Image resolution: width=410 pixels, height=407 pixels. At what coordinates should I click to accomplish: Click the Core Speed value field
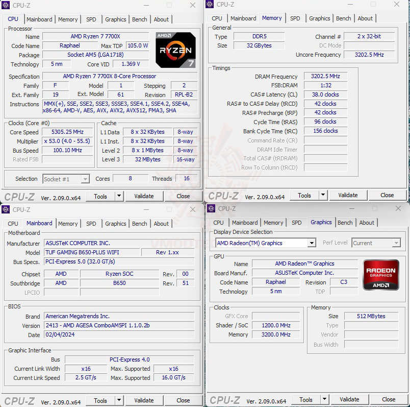tap(68, 132)
